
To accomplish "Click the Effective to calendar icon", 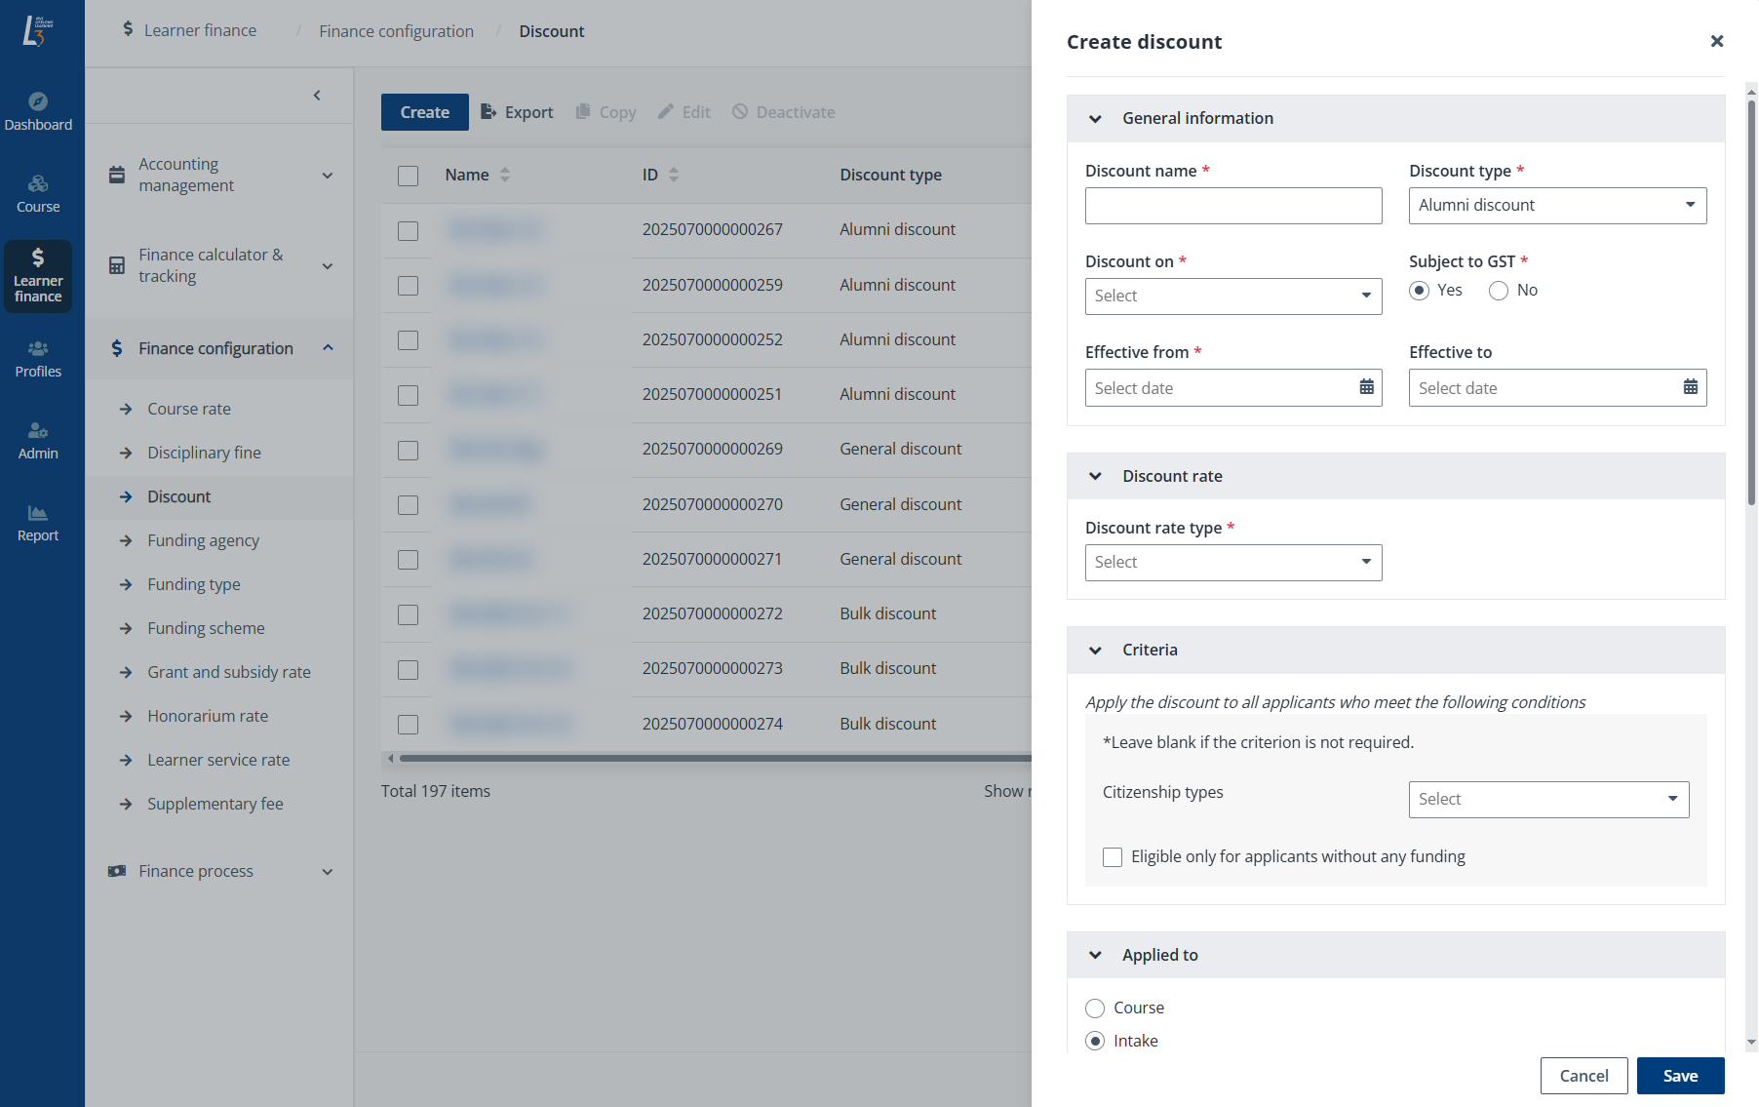I will (x=1690, y=387).
